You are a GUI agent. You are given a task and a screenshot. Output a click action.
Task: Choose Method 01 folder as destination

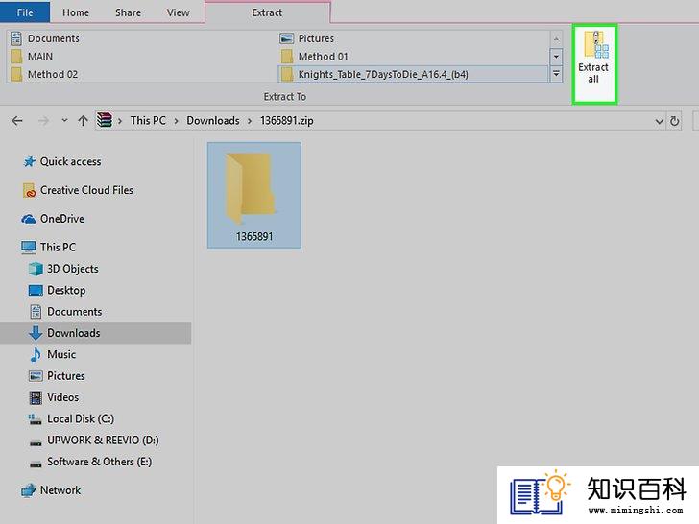315,56
